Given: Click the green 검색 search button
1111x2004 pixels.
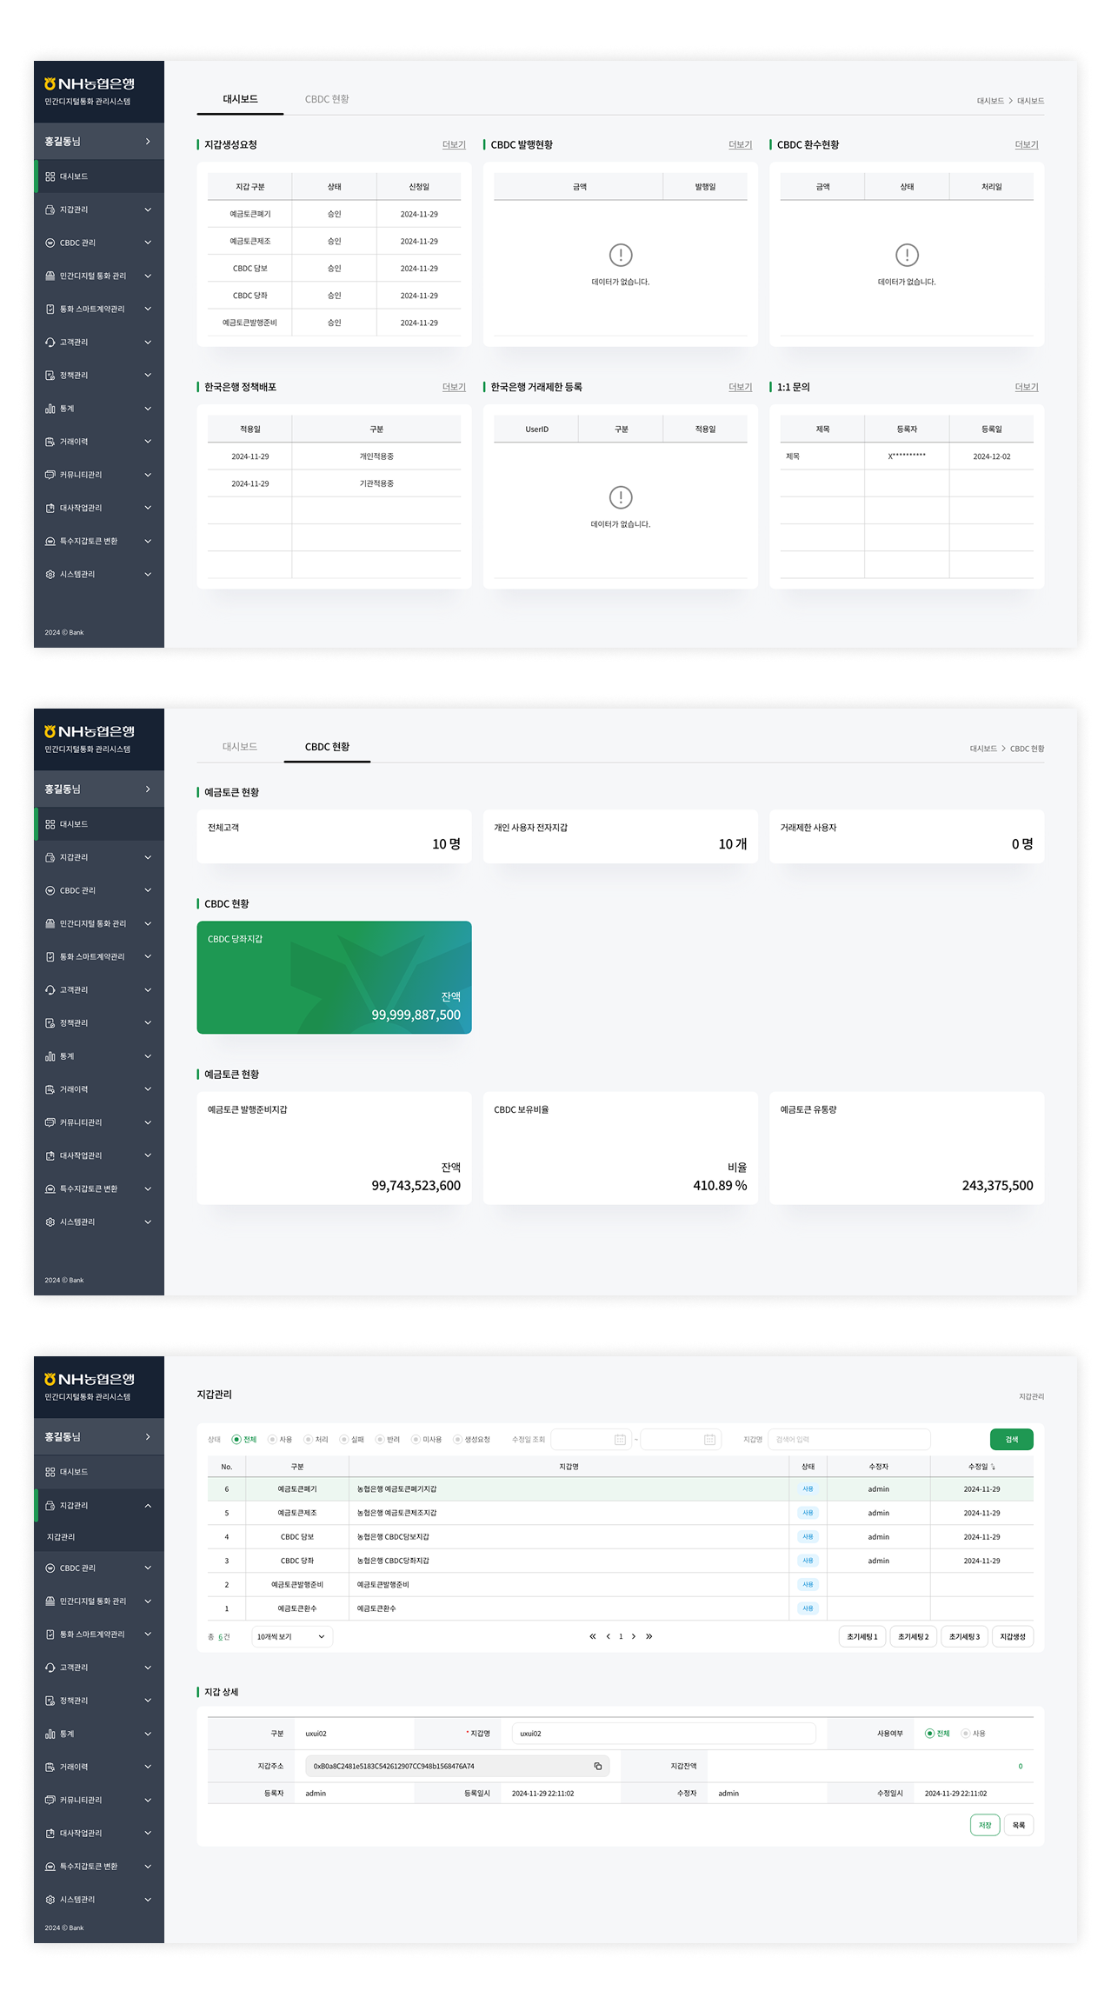Looking at the screenshot, I should [x=1011, y=1440].
